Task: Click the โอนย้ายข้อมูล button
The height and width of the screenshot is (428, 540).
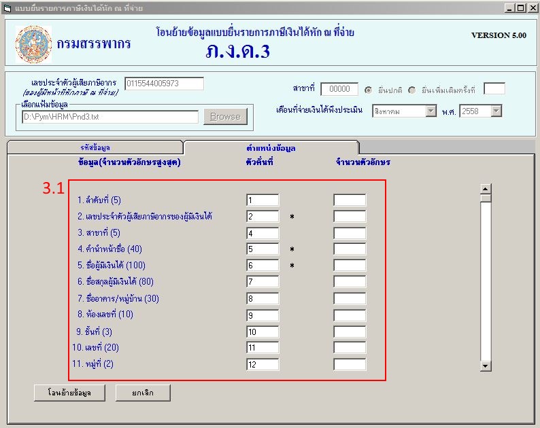Action: (65, 393)
